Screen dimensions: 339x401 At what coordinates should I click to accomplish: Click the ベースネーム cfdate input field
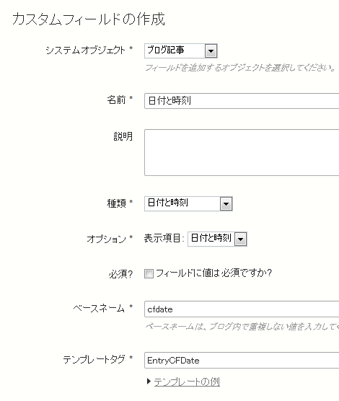pyautogui.click(x=242, y=309)
